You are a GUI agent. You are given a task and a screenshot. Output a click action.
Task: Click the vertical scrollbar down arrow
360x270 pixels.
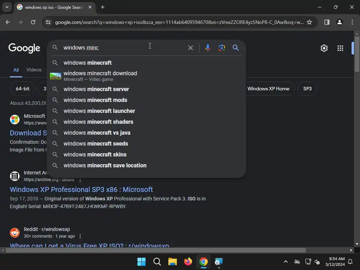pos(356,244)
